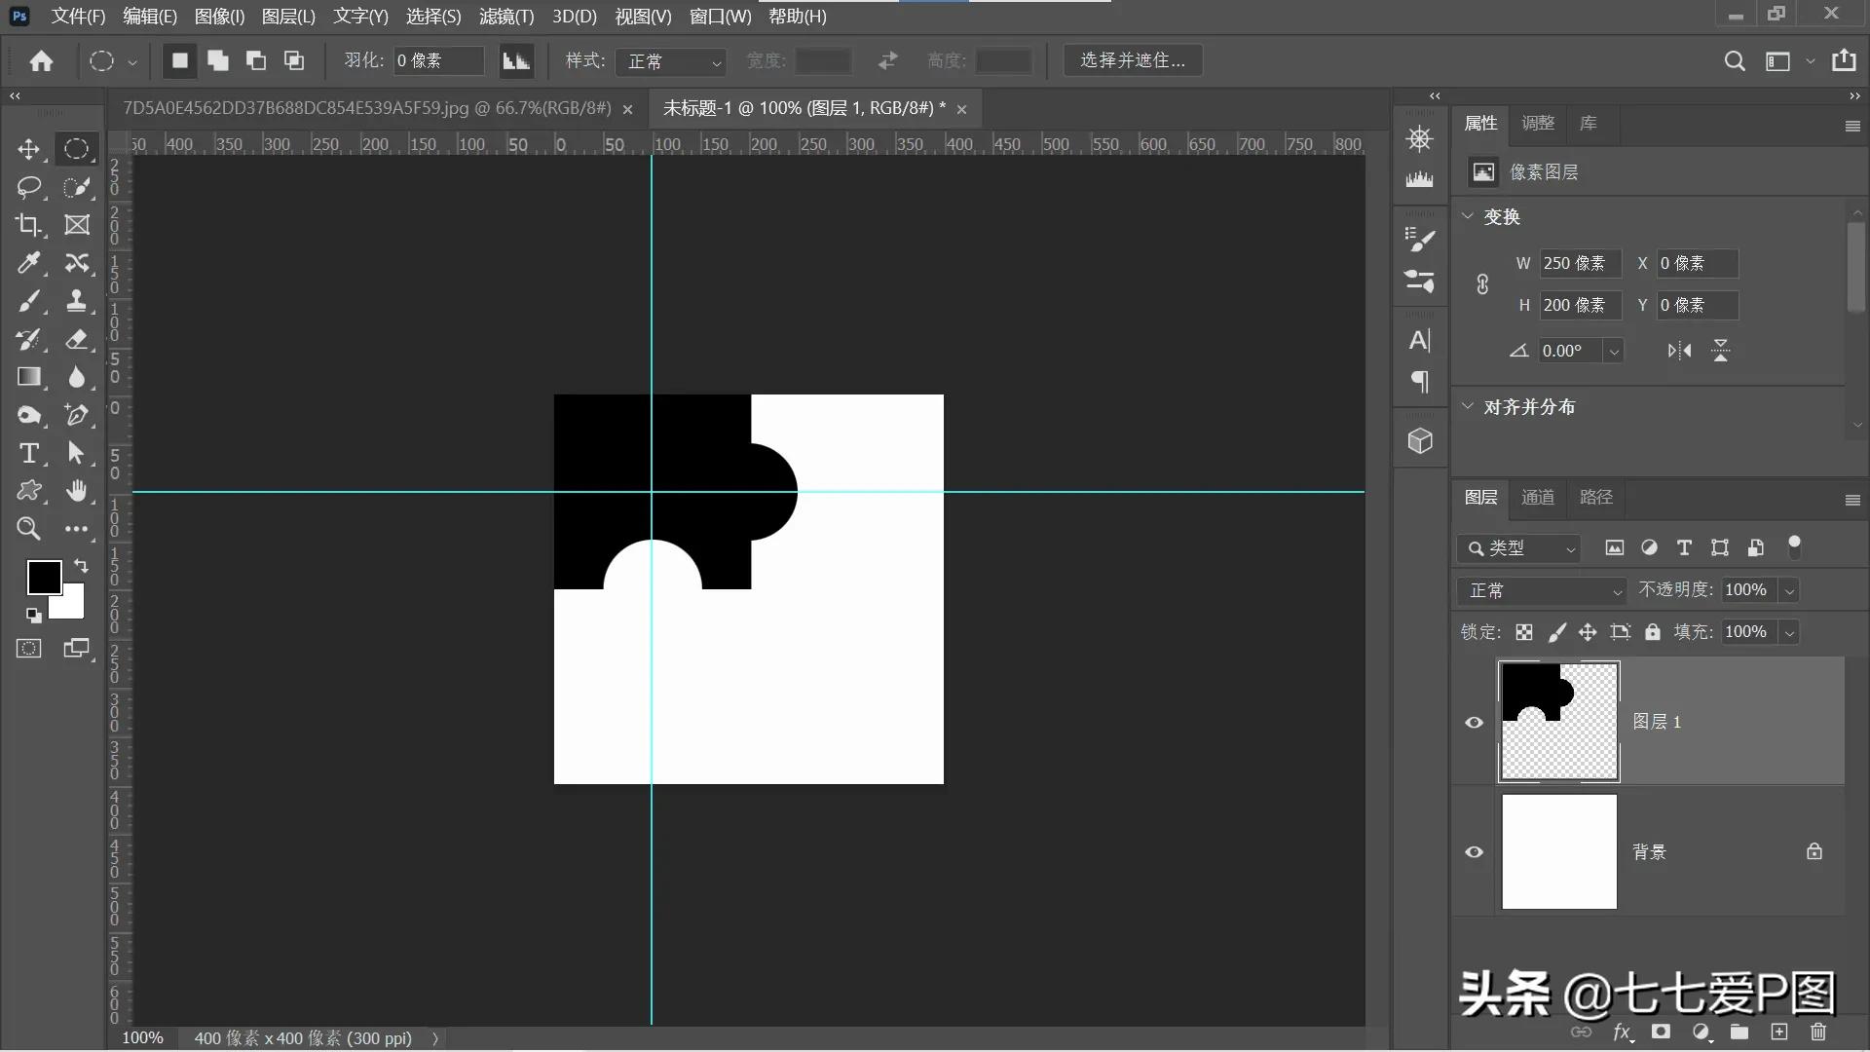The height and width of the screenshot is (1052, 1870).
Task: Collapse the 对齐并分布 section
Action: pyautogui.click(x=1468, y=406)
